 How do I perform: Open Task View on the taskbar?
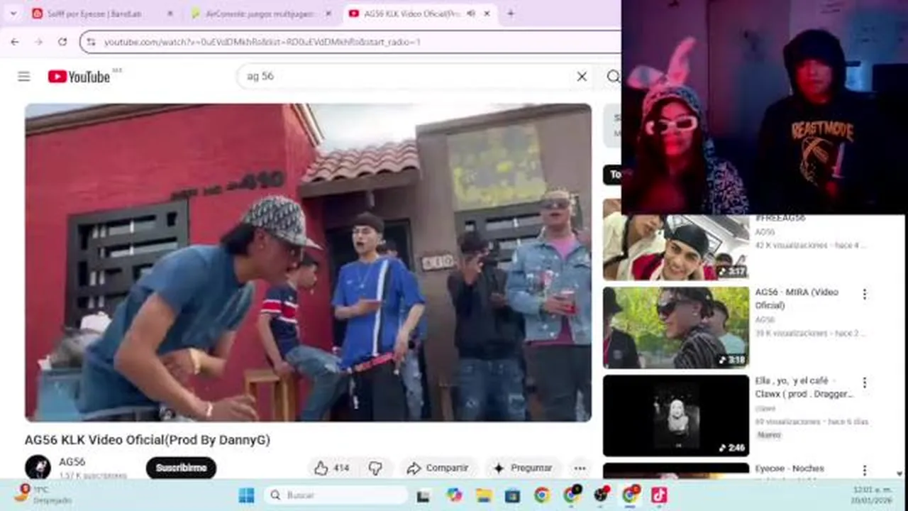click(423, 495)
